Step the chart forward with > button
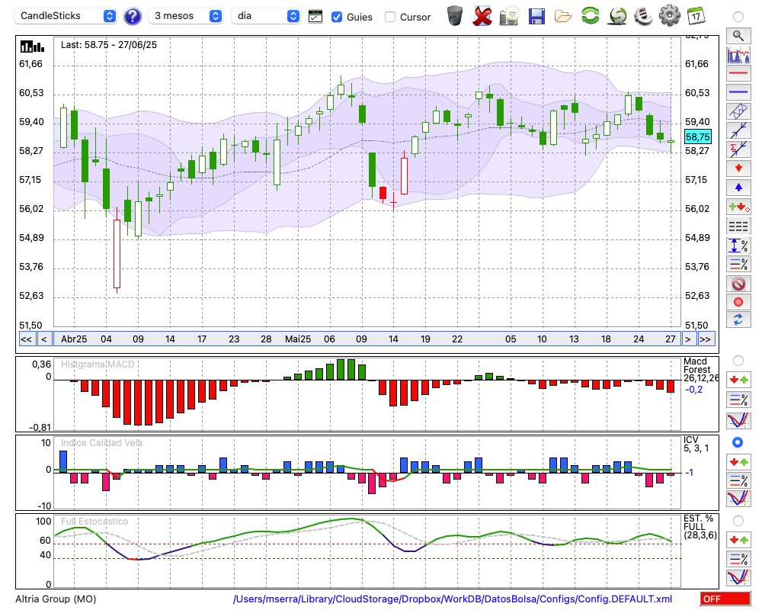Viewport: 762px width, 610px height. point(687,339)
